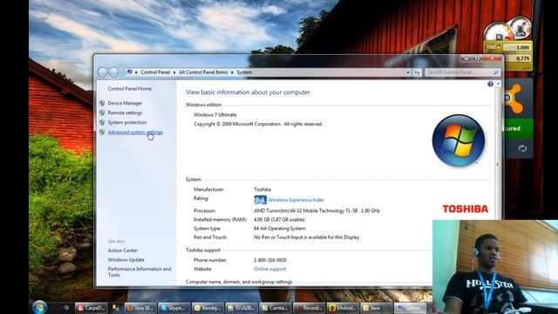The image size is (558, 314).
Task: Click the Back navigation arrow button
Action: (103, 72)
